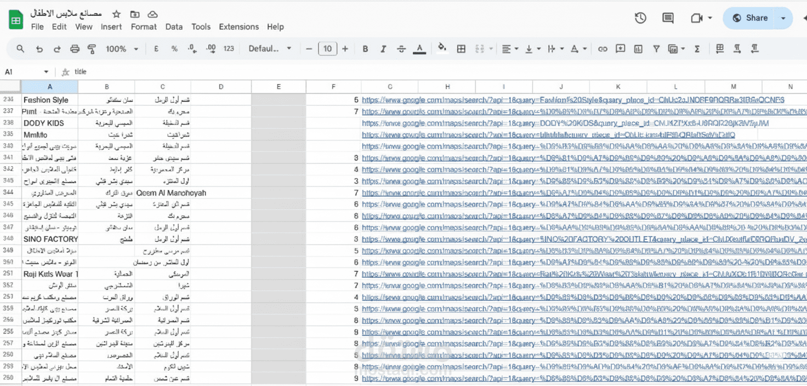Toggle italic formatting
The height and width of the screenshot is (386, 807).
[383, 49]
